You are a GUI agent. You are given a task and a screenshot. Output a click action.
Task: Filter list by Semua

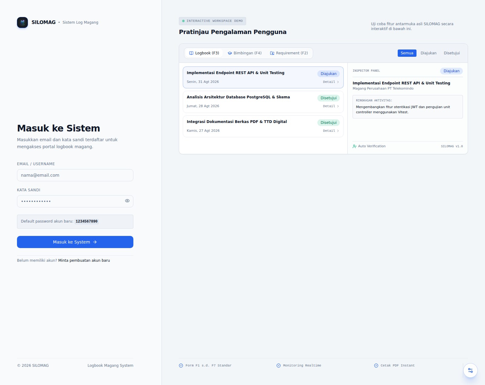407,53
